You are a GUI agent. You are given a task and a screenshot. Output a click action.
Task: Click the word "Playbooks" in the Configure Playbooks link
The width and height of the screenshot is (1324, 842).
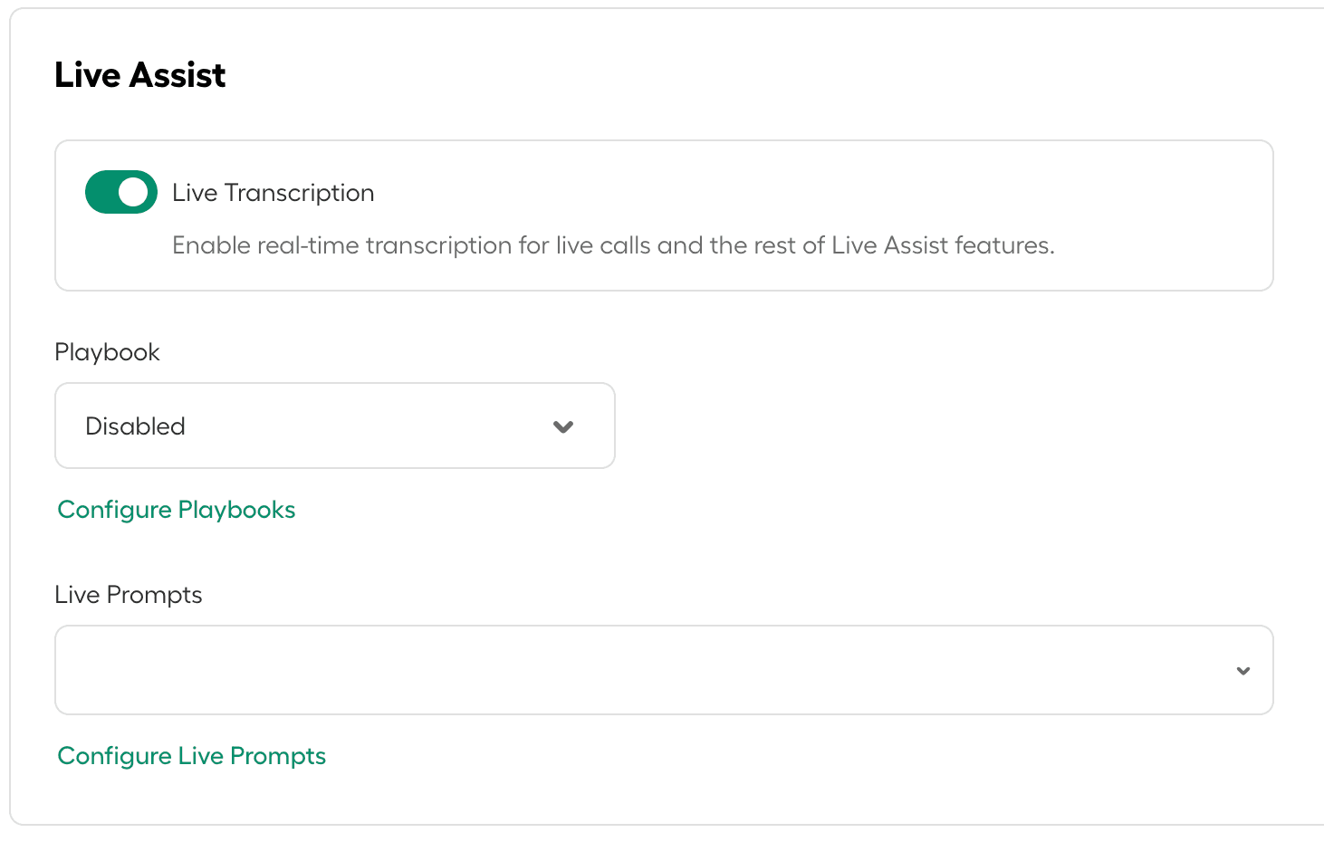point(237,510)
